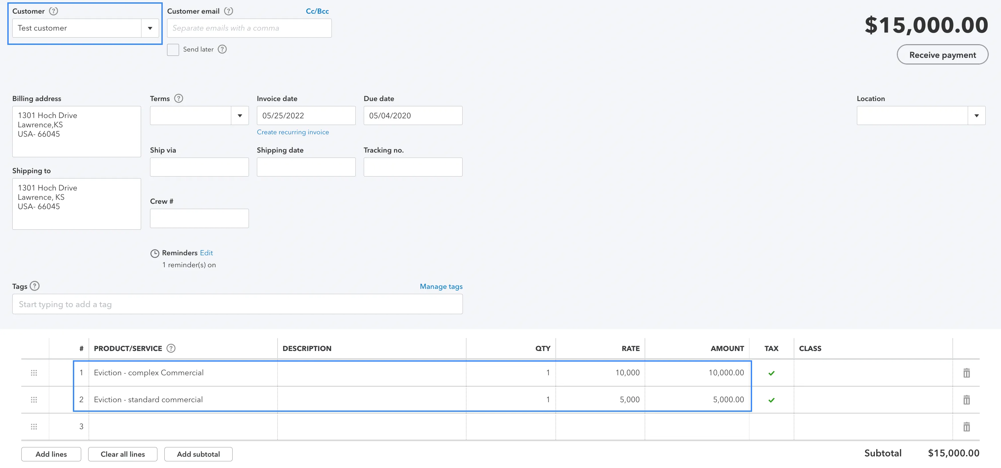Click the 10,000 rate cell

point(600,373)
